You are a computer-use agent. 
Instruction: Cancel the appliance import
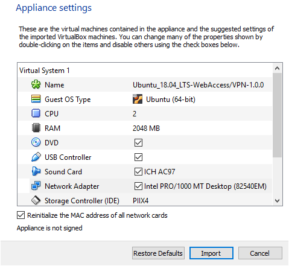pyautogui.click(x=260, y=253)
